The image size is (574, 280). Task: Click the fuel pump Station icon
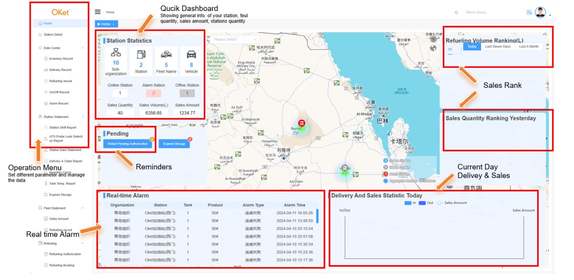click(141, 54)
